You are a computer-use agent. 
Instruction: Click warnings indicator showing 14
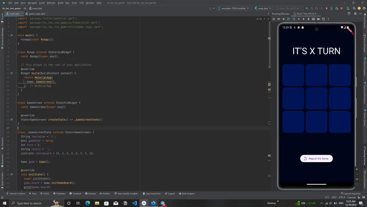pos(259,19)
